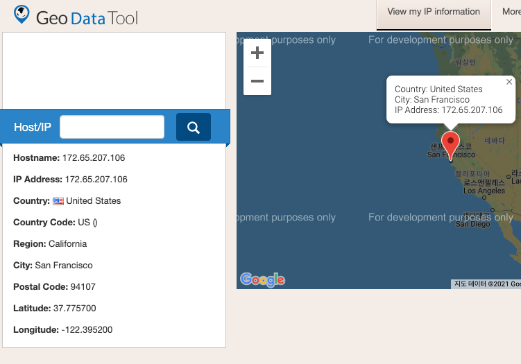Click Latitude value 37.775700

pyautogui.click(x=75, y=309)
